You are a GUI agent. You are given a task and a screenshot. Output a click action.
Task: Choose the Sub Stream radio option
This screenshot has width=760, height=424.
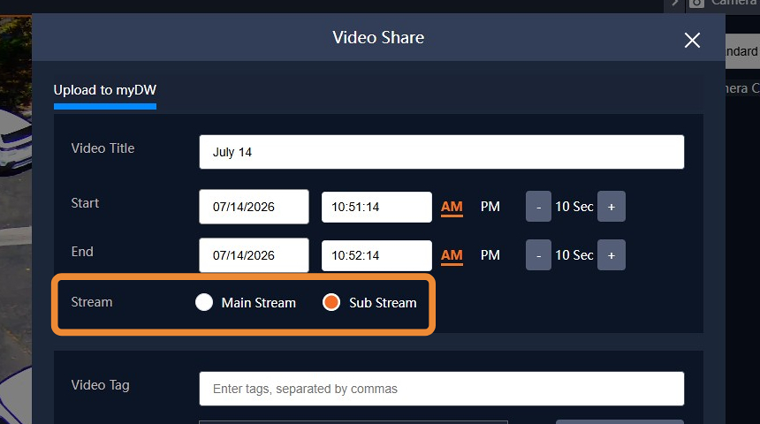331,302
